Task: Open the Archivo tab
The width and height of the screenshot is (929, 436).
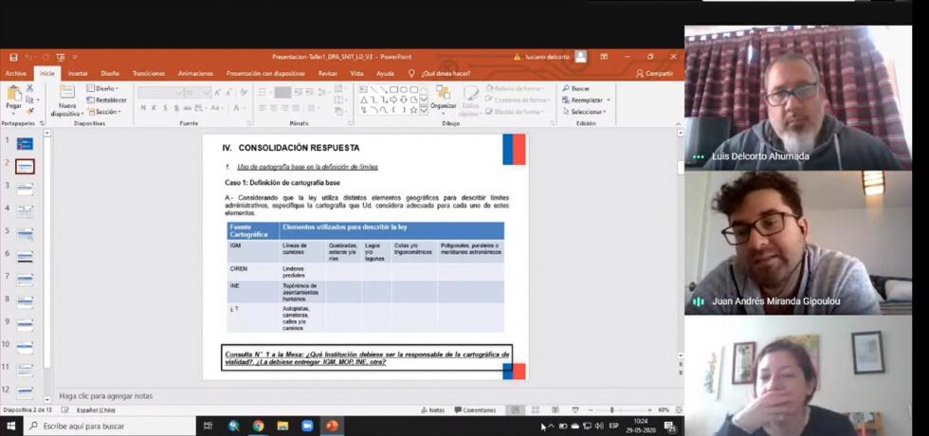Action: click(x=16, y=74)
